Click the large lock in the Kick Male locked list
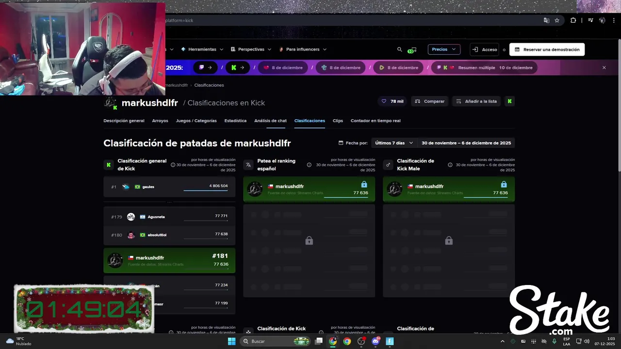 [449, 241]
